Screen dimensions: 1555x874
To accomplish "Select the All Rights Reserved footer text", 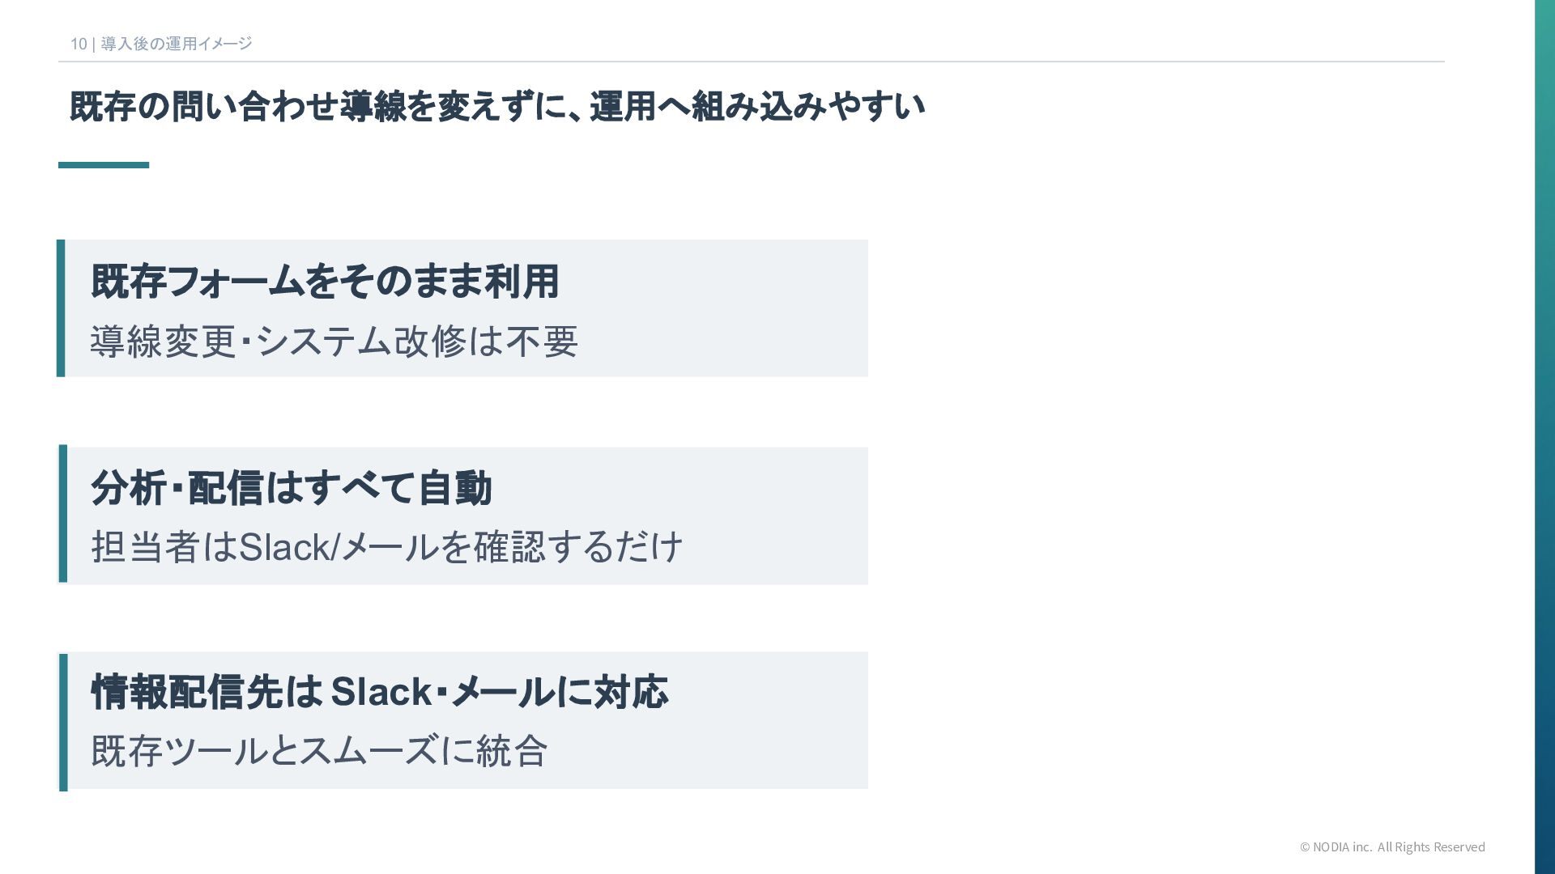I will click(1431, 847).
